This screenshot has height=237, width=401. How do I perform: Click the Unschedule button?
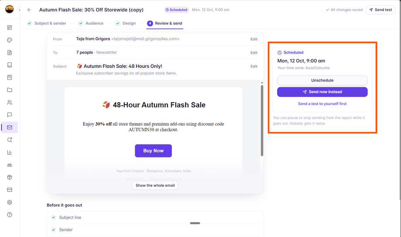pos(322,80)
